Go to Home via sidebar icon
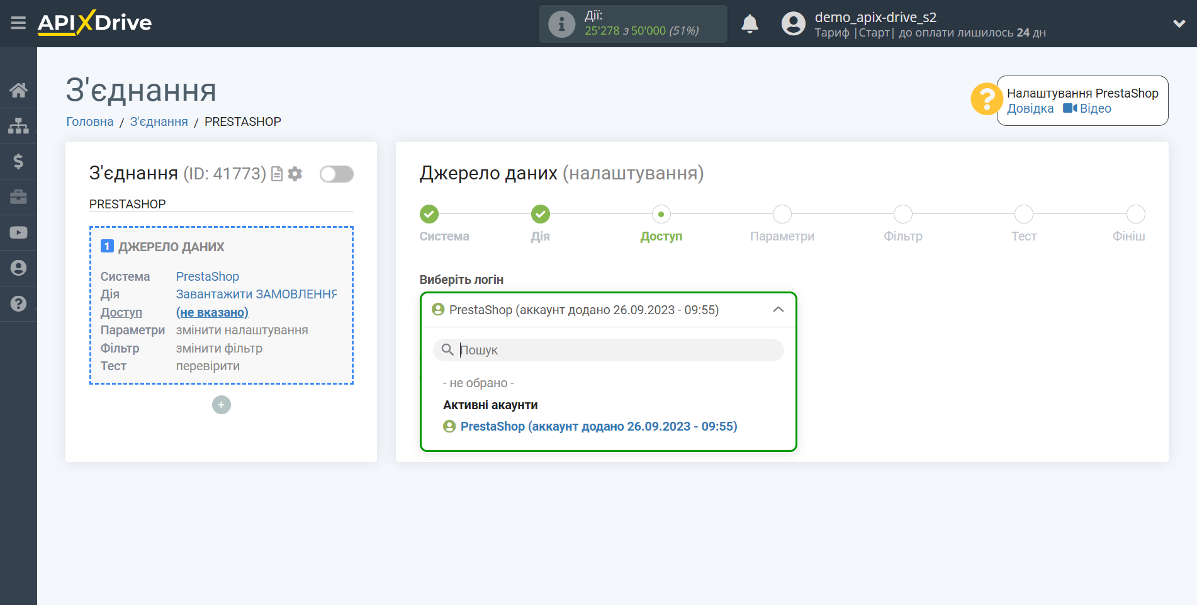 pyautogui.click(x=18, y=90)
